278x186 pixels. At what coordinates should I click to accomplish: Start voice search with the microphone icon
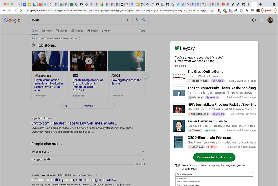137,20
